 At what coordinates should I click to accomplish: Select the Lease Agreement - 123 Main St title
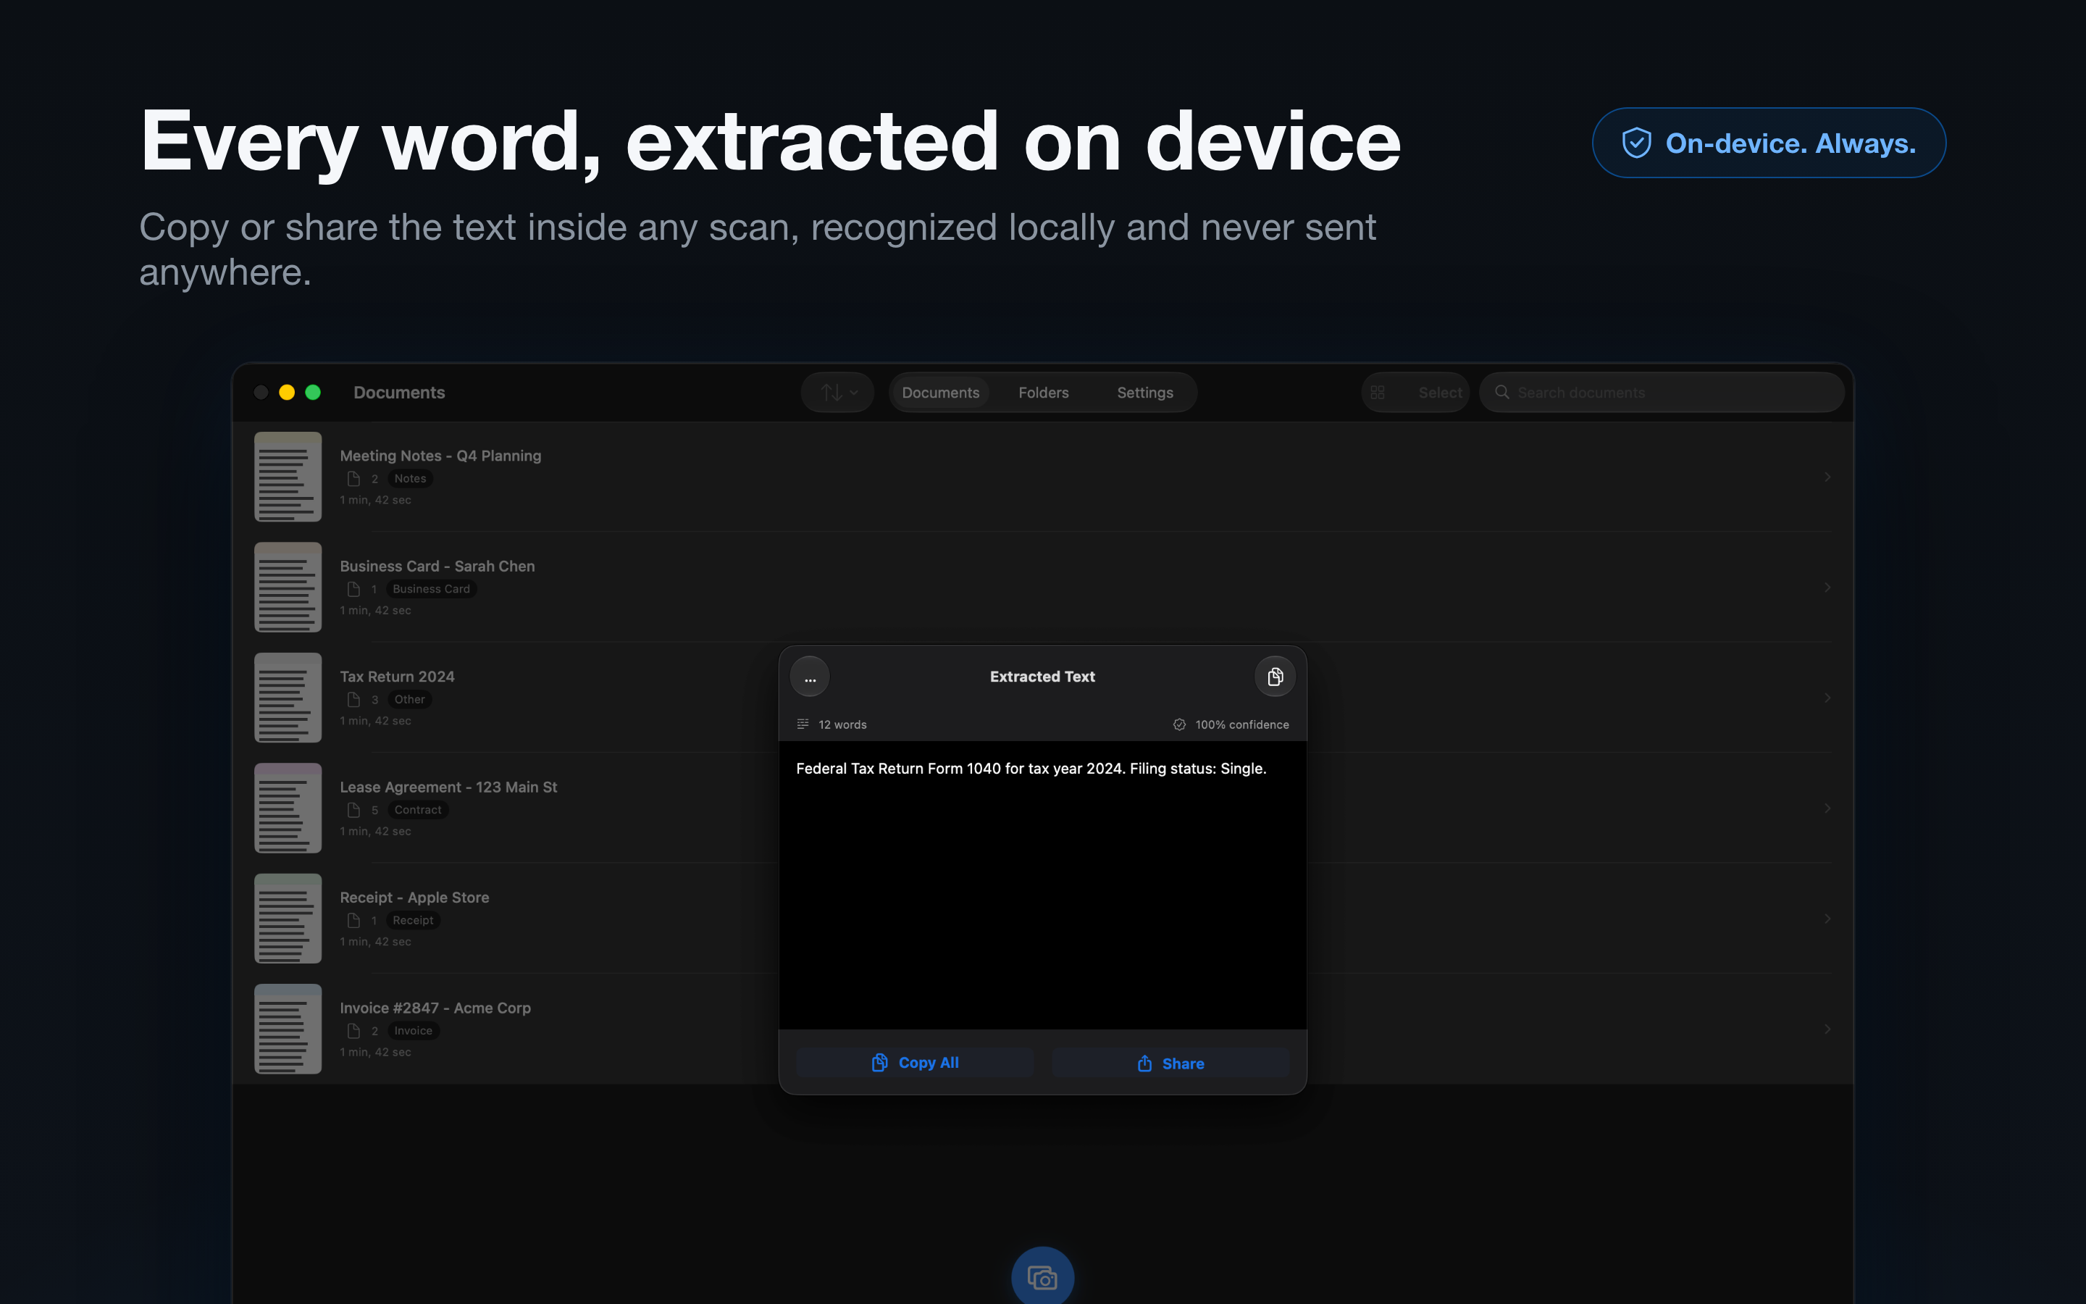tap(448, 787)
